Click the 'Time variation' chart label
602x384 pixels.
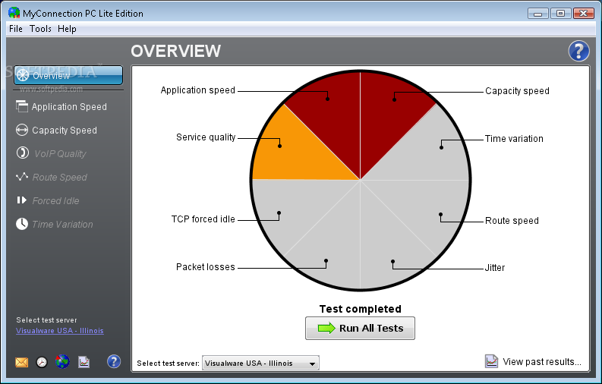[x=514, y=138]
